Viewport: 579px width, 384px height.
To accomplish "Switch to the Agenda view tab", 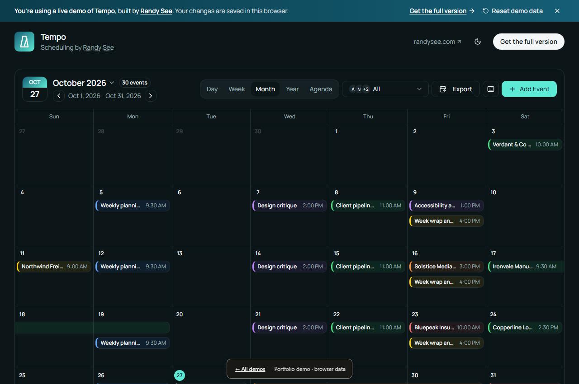I will point(321,89).
